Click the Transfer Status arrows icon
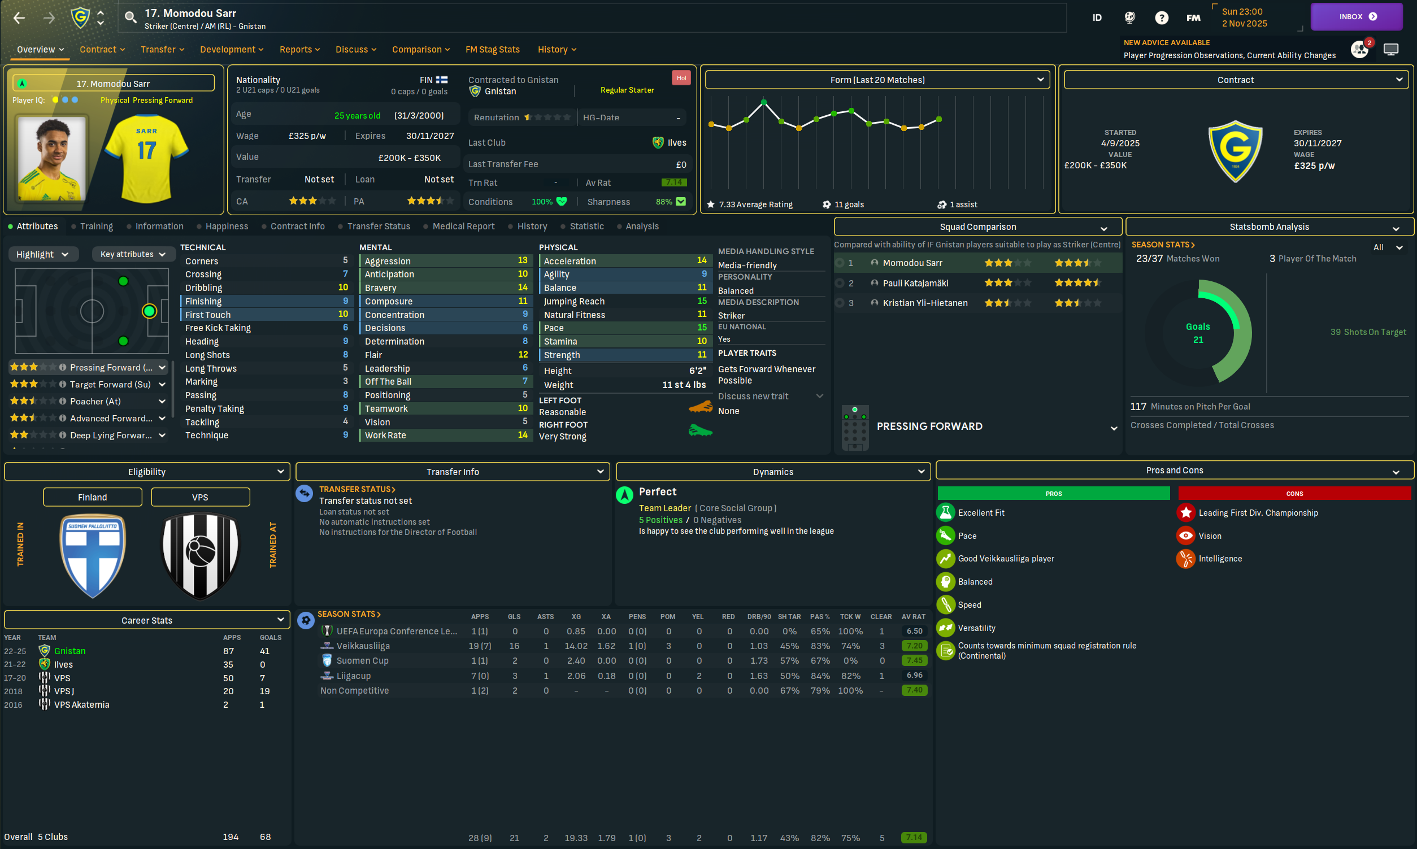Screen dimensions: 1417x849 305,493
